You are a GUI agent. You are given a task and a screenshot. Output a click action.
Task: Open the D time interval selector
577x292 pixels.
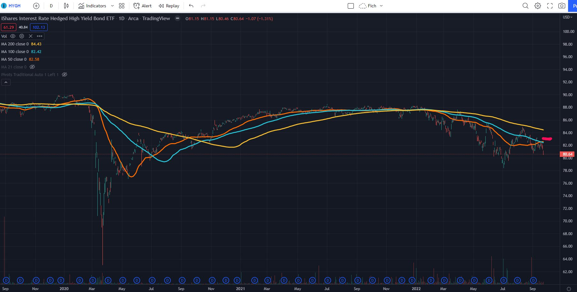point(51,6)
